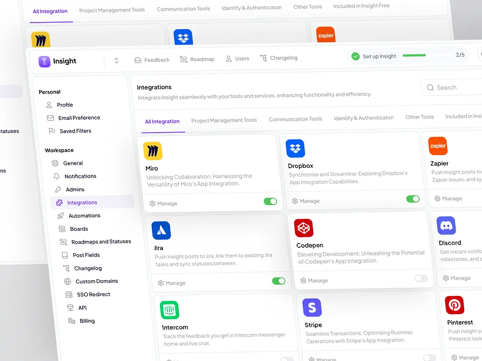Viewport: 482px width, 361px height.
Task: Open the Miro integration icon
Action: [153, 151]
